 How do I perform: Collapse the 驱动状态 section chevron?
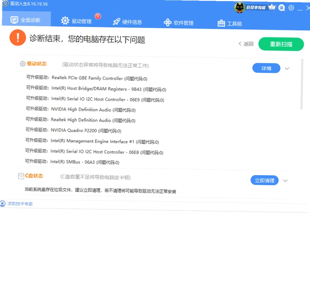[287, 69]
